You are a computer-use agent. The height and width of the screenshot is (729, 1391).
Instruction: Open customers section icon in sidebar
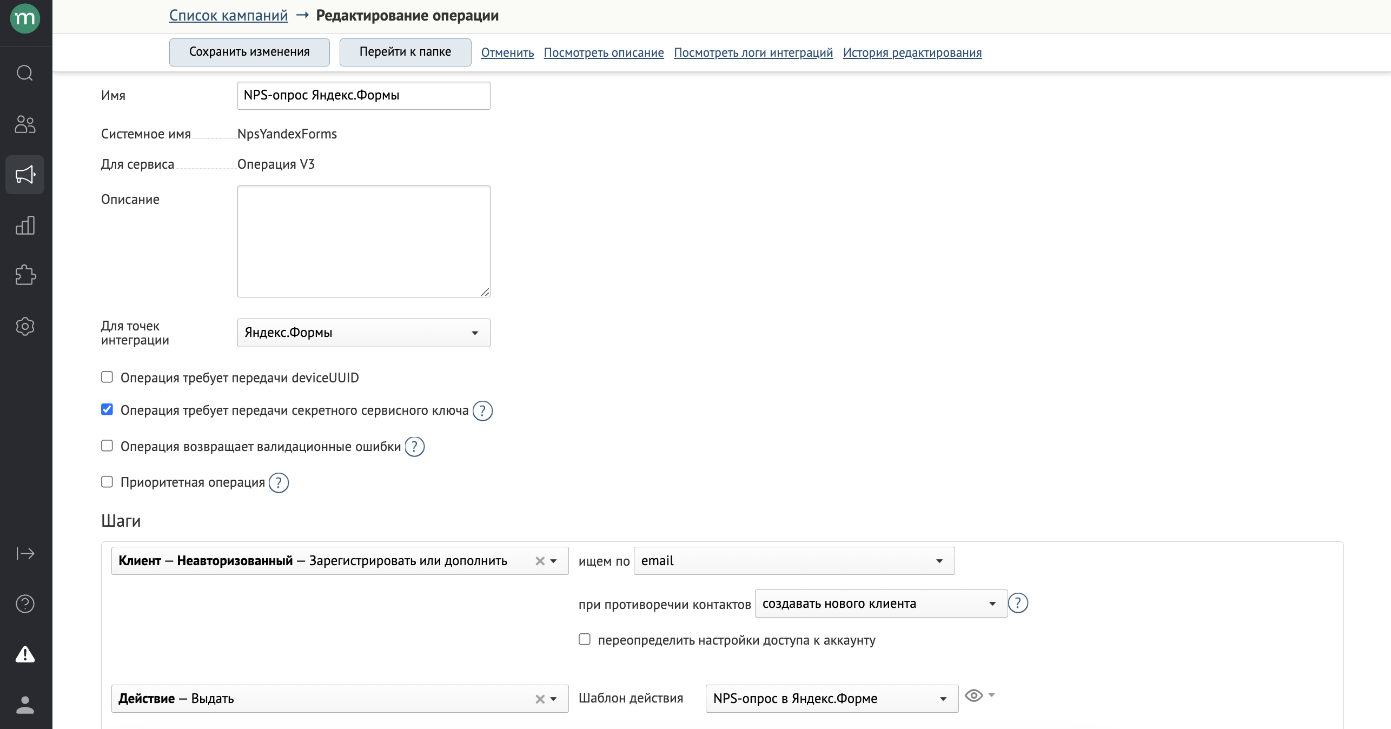tap(25, 124)
